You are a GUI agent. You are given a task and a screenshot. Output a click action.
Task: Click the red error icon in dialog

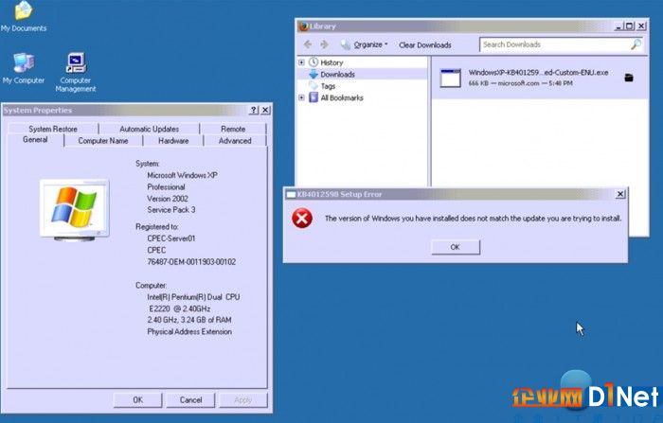pos(302,219)
